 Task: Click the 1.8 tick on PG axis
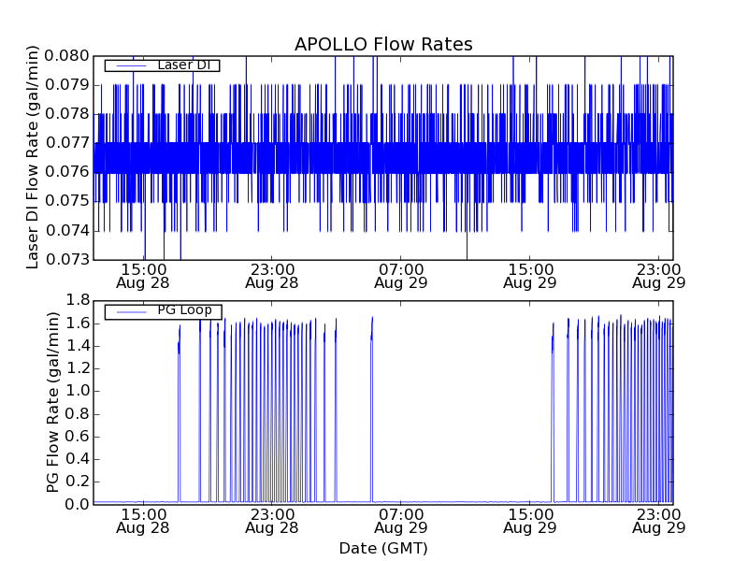[x=78, y=300]
